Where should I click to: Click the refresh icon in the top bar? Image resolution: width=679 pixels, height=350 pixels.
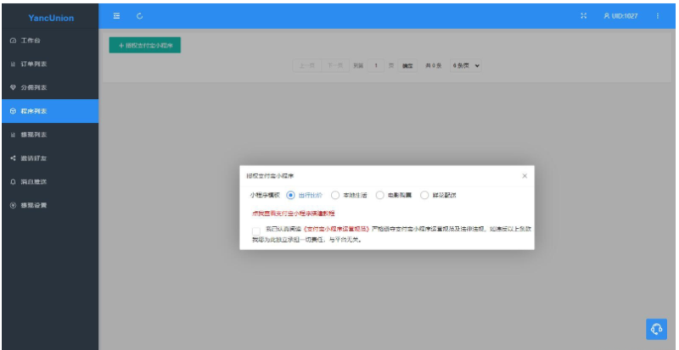(x=139, y=15)
